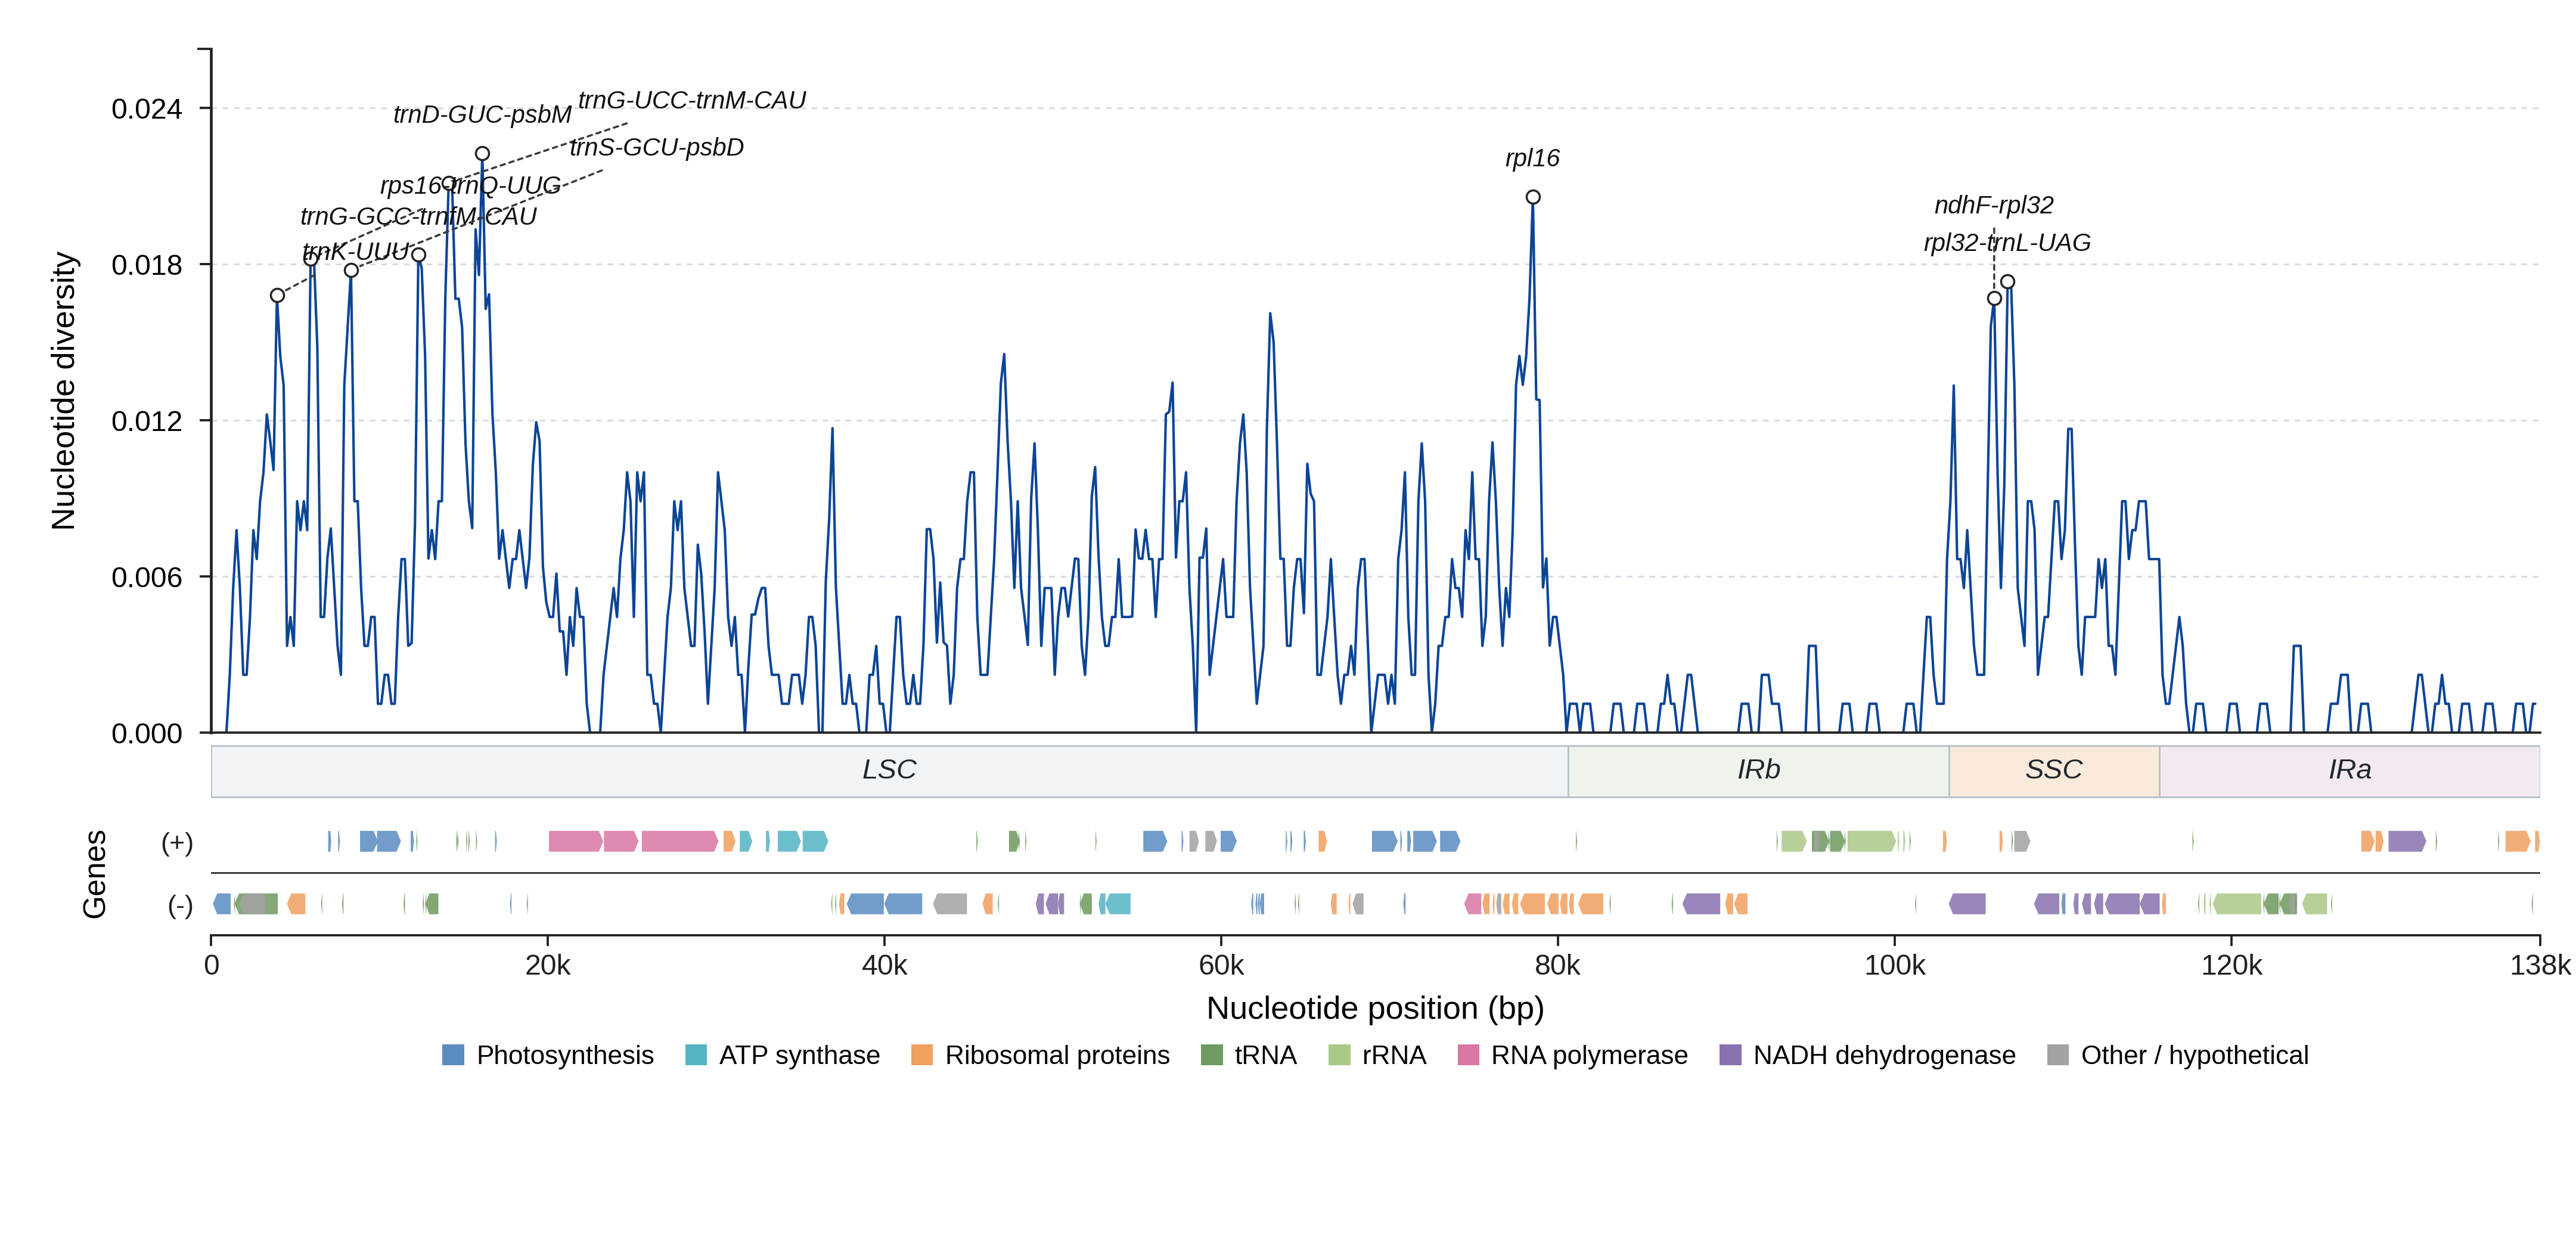
Task: Select the IRa region bar
Action: [2349, 771]
